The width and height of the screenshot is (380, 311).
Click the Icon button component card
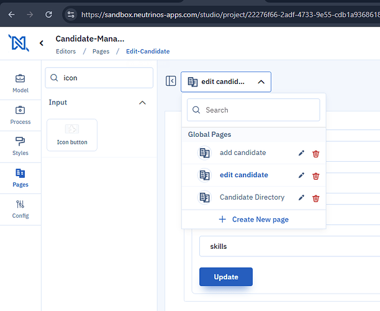(72, 135)
